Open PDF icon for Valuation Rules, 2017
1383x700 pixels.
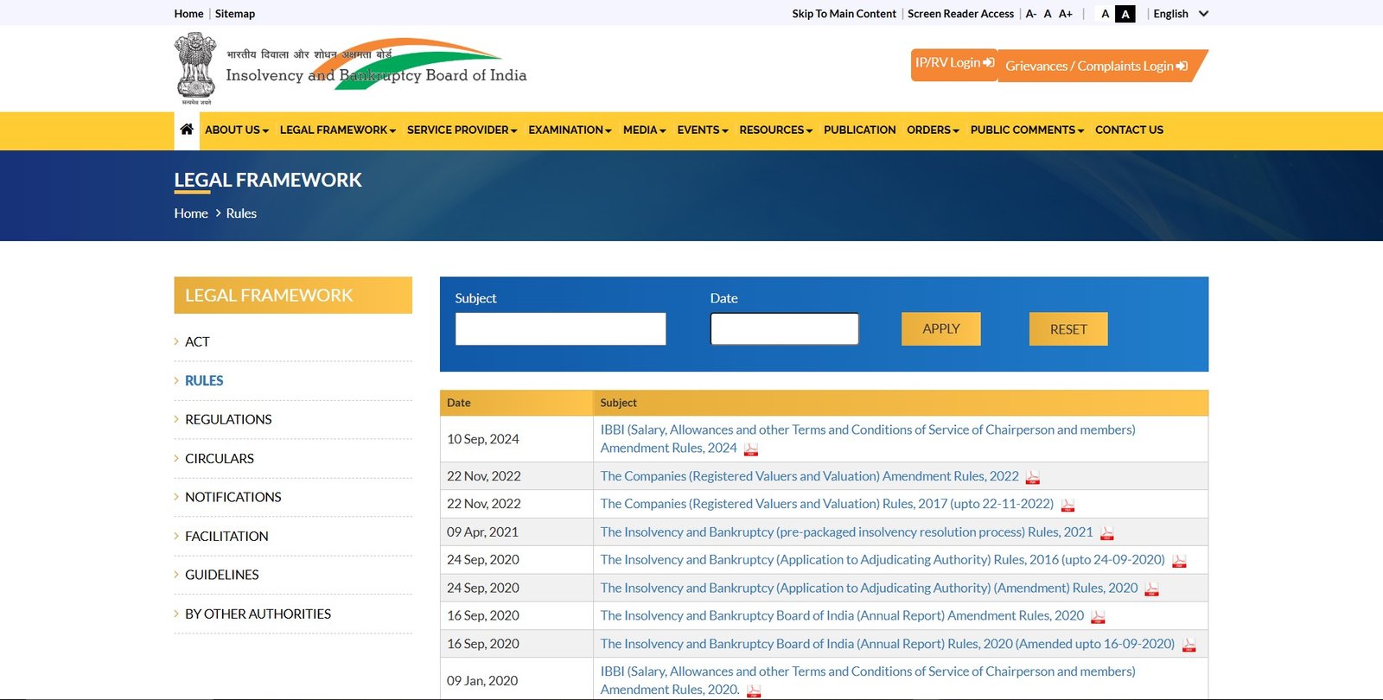pyautogui.click(x=1068, y=506)
